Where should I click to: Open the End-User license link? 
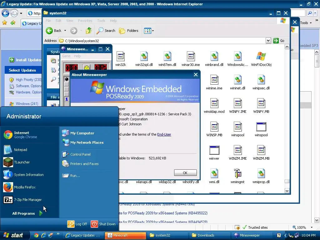(x=164, y=134)
